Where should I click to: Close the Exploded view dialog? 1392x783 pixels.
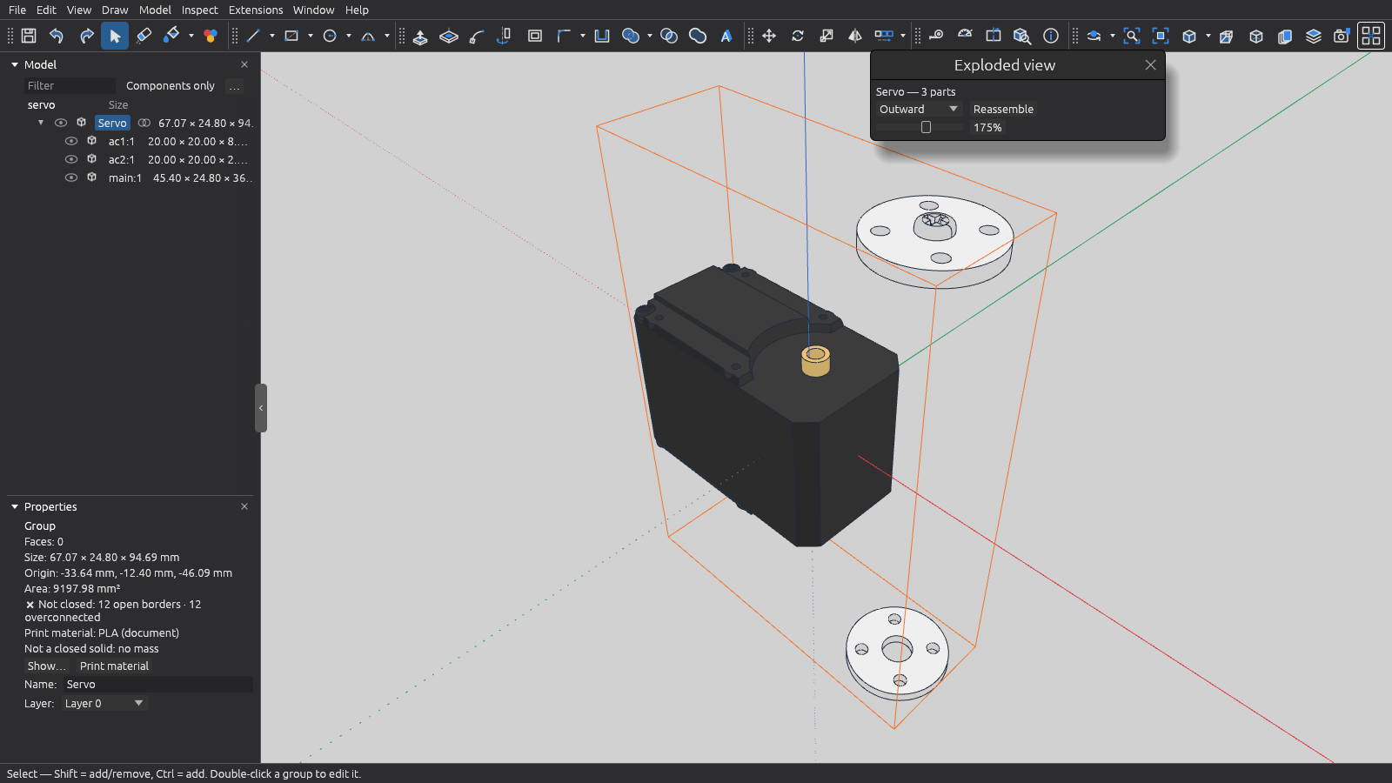coord(1150,65)
